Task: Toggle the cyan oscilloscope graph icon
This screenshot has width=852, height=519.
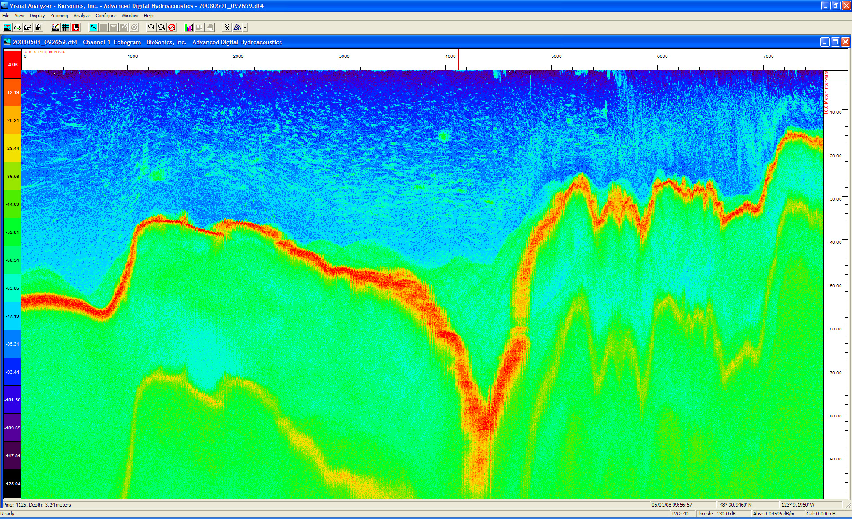Action: [x=93, y=28]
